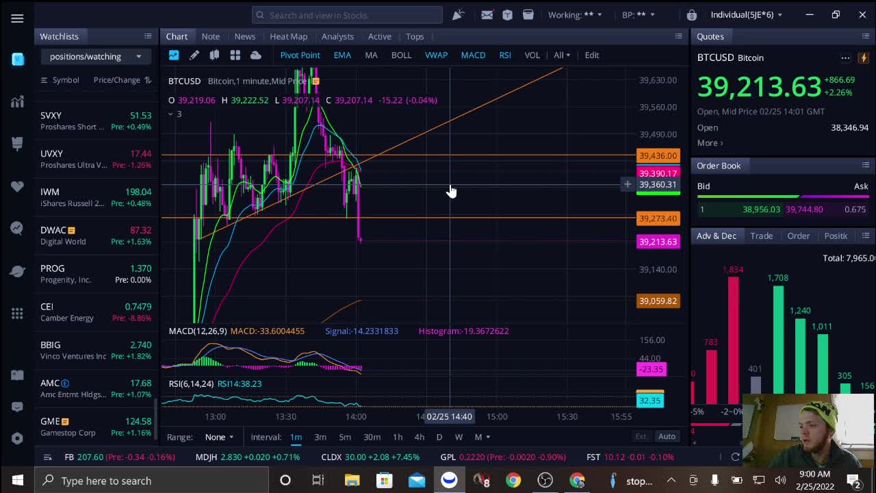Expand the M interval dropdown
Screen dimensions: 876x493
tap(482, 437)
